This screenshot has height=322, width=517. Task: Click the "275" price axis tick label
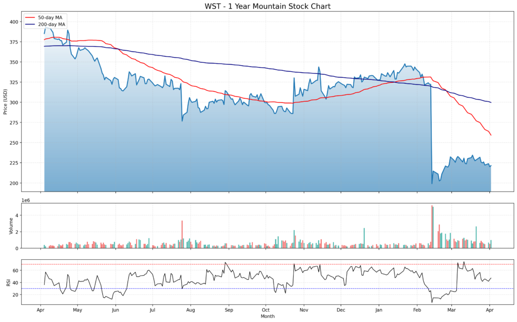coord(14,122)
